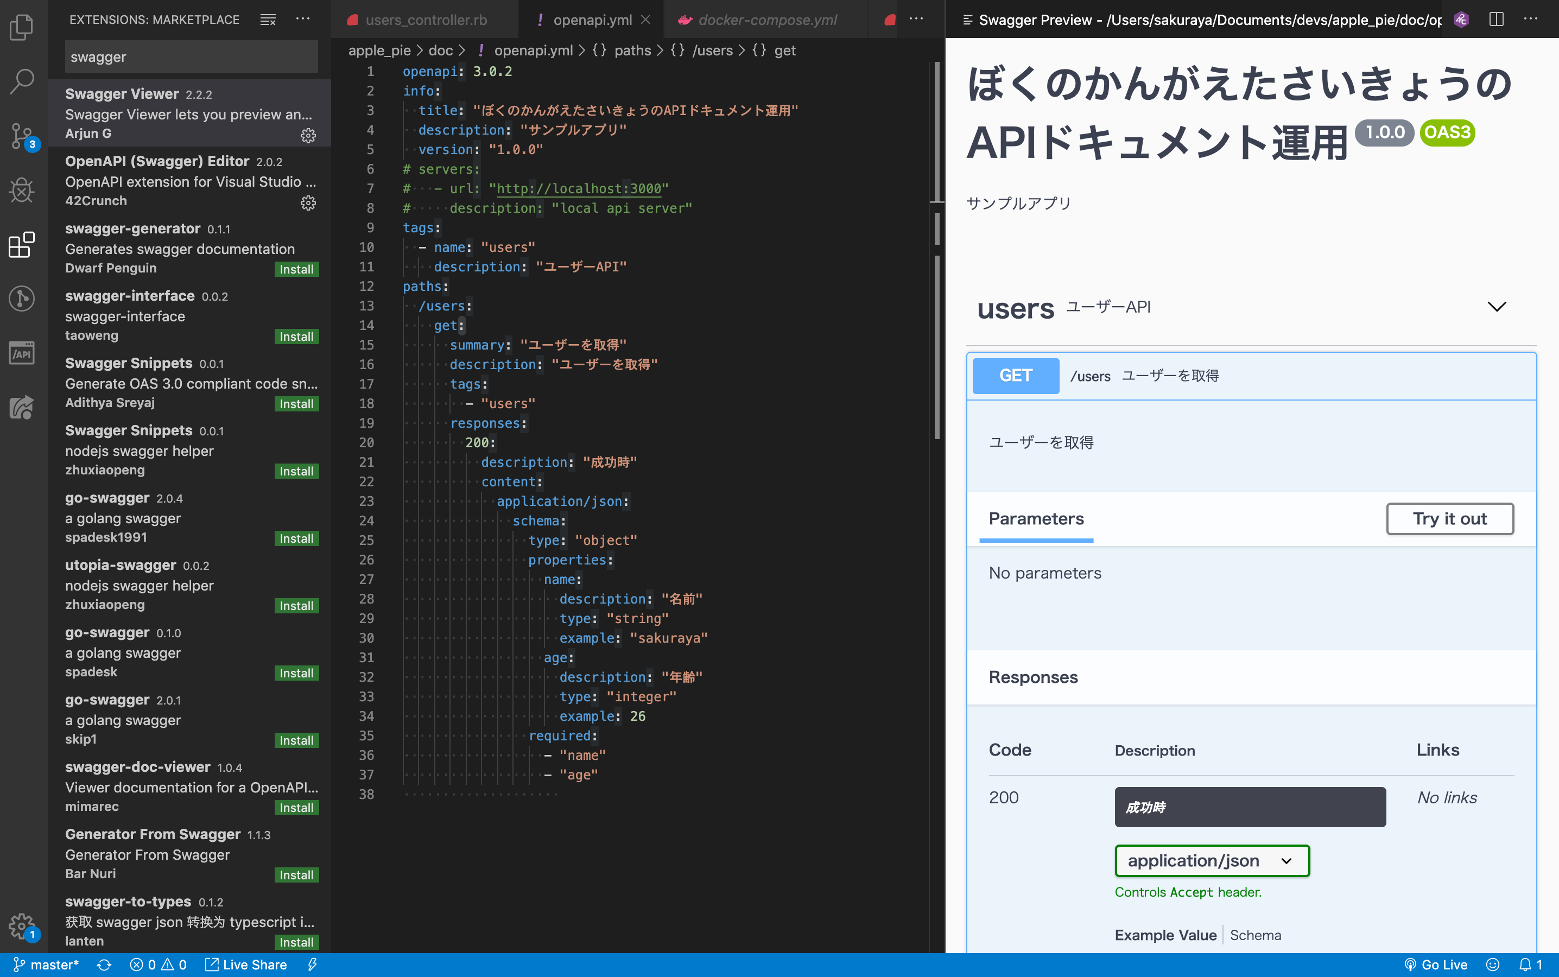Install Swagger Snippets by zhuxiaopeng
Image resolution: width=1559 pixels, height=977 pixels.
pyautogui.click(x=296, y=471)
